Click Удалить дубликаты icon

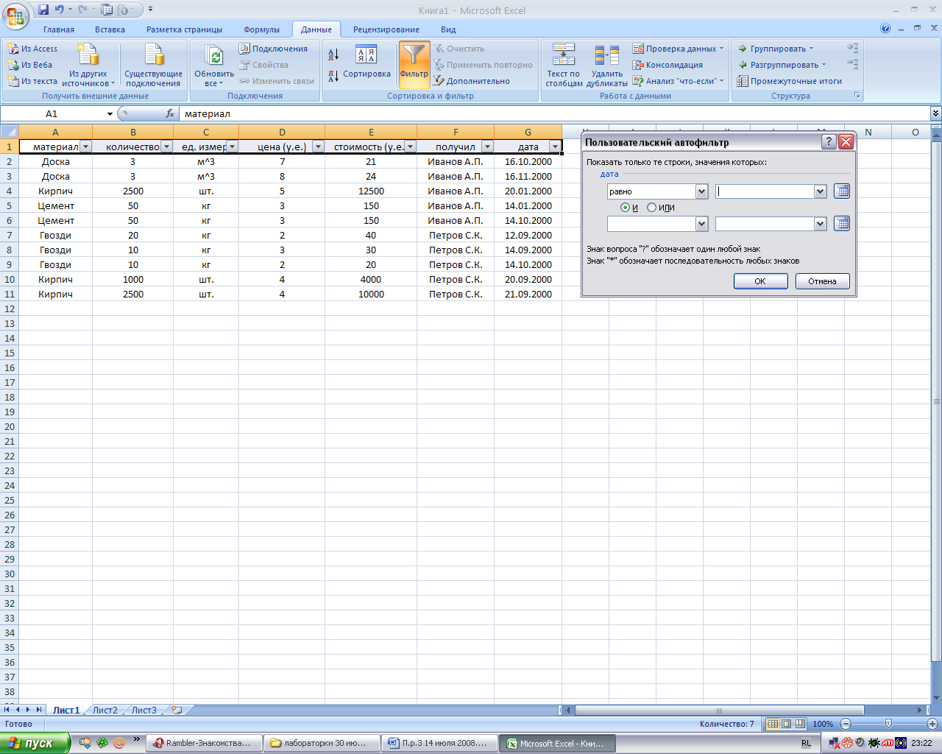click(x=607, y=55)
